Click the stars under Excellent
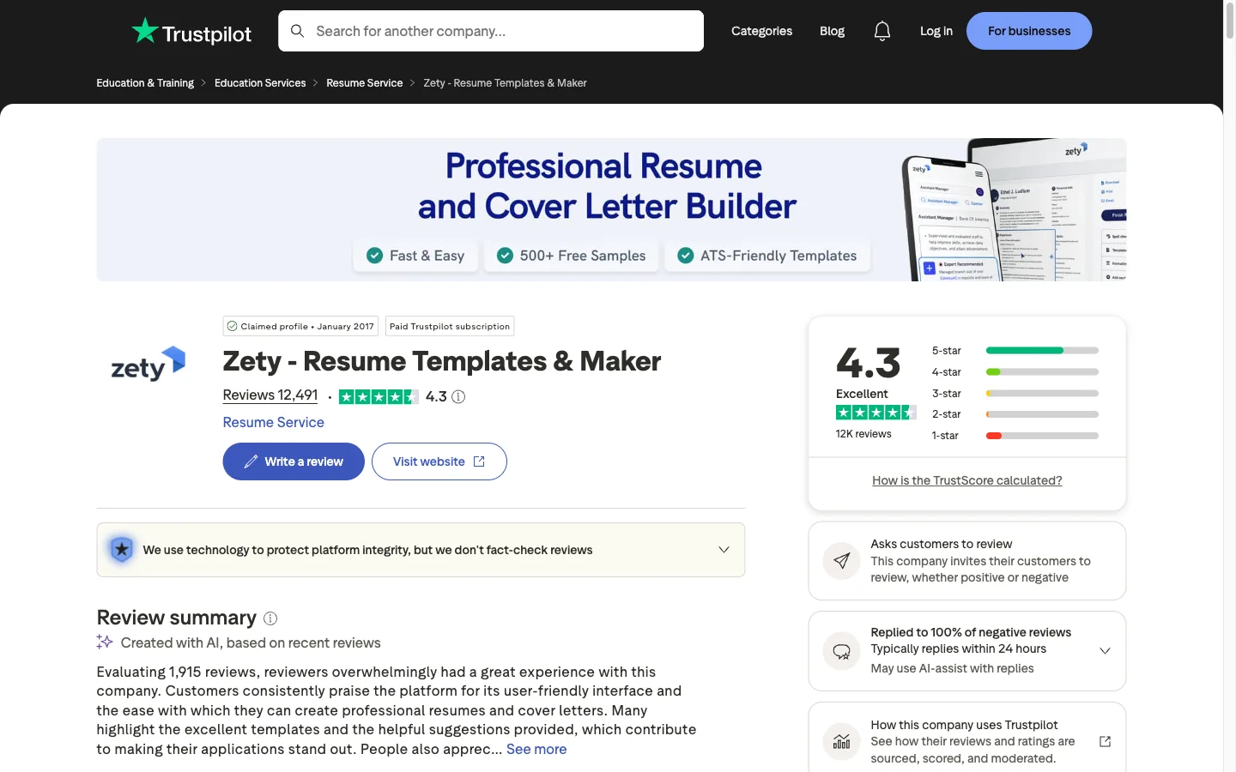The height and width of the screenshot is (772, 1236). pyautogui.click(x=876, y=413)
